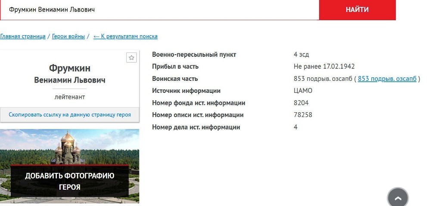Open the 853 подрыв. озсапб unit link

pos(387,79)
